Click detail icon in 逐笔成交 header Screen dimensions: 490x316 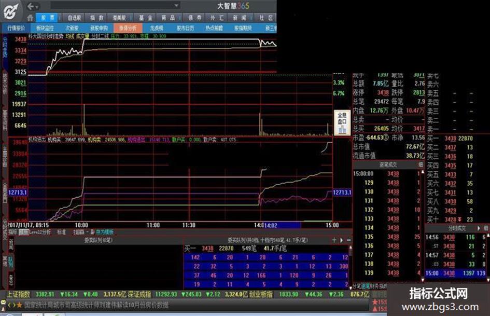click(421, 164)
